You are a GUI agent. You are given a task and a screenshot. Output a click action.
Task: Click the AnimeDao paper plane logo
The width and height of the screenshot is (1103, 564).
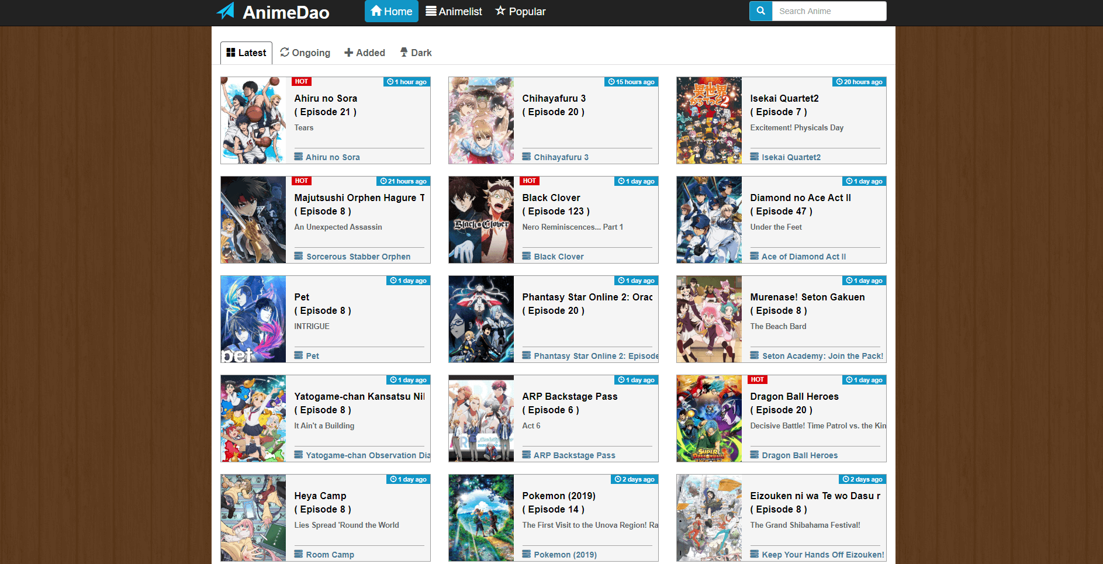coord(226,11)
